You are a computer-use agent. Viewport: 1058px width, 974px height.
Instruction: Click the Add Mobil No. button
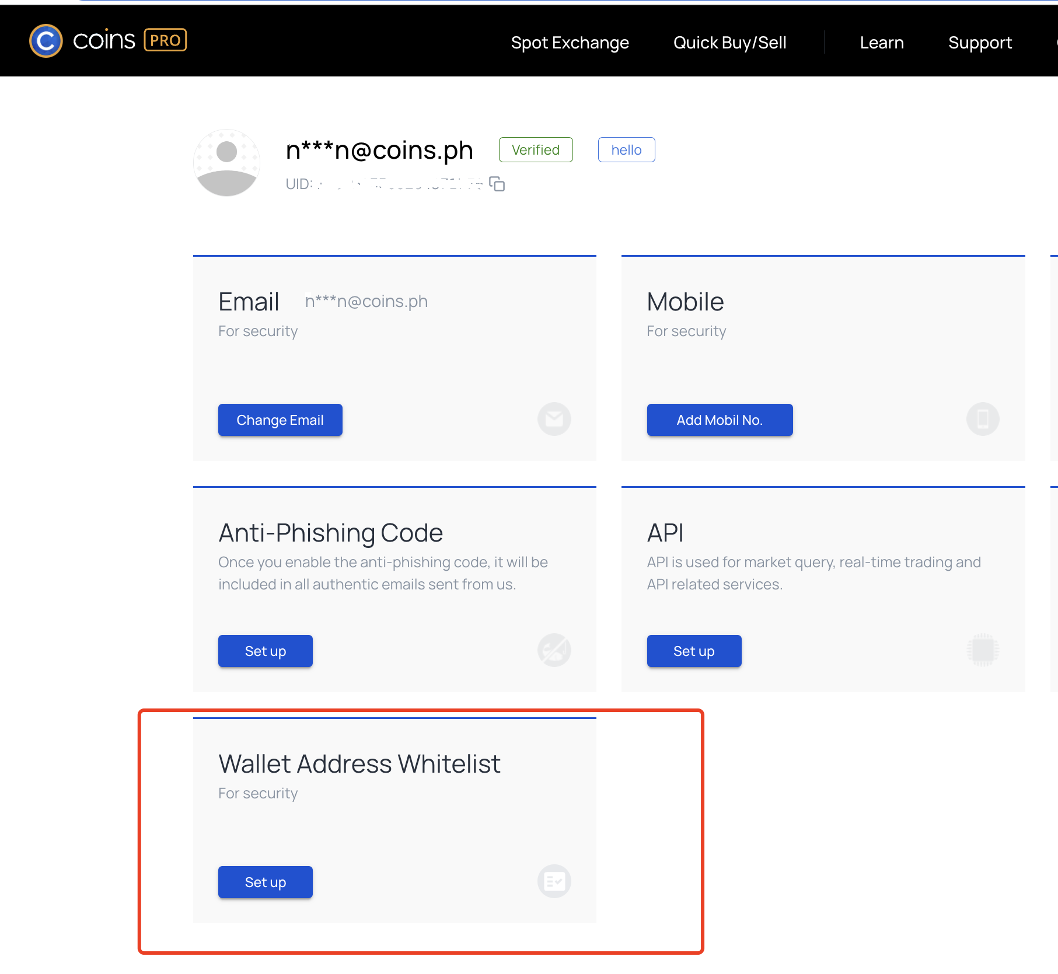coord(720,420)
